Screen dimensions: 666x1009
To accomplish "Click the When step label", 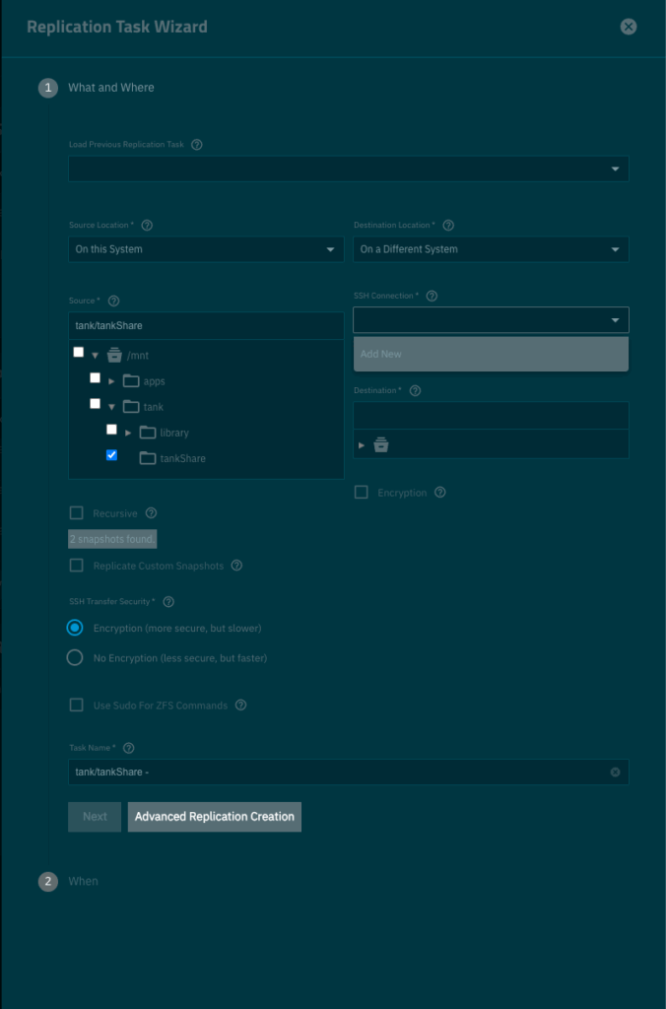I will point(83,881).
